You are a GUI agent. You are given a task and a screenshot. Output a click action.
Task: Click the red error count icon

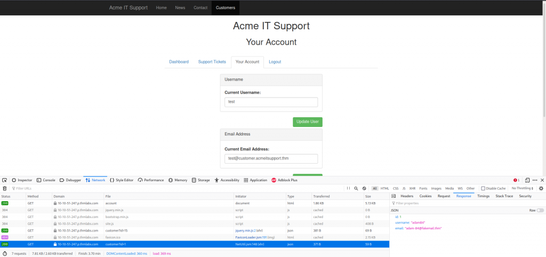pos(516,180)
